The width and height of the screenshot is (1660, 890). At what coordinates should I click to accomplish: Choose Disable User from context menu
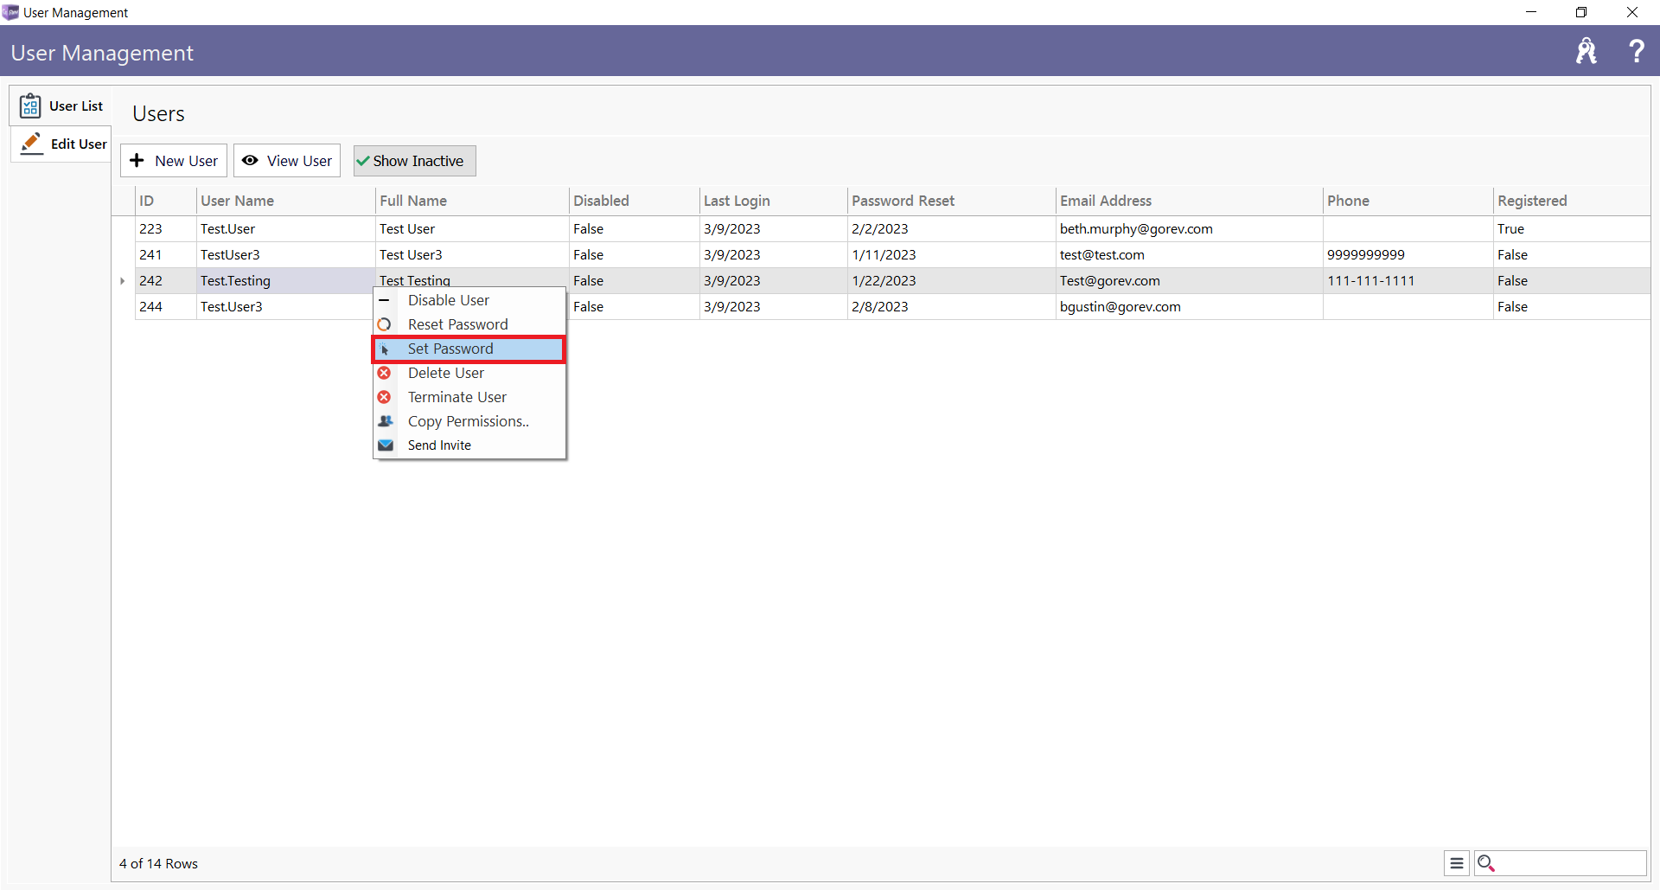[469, 300]
